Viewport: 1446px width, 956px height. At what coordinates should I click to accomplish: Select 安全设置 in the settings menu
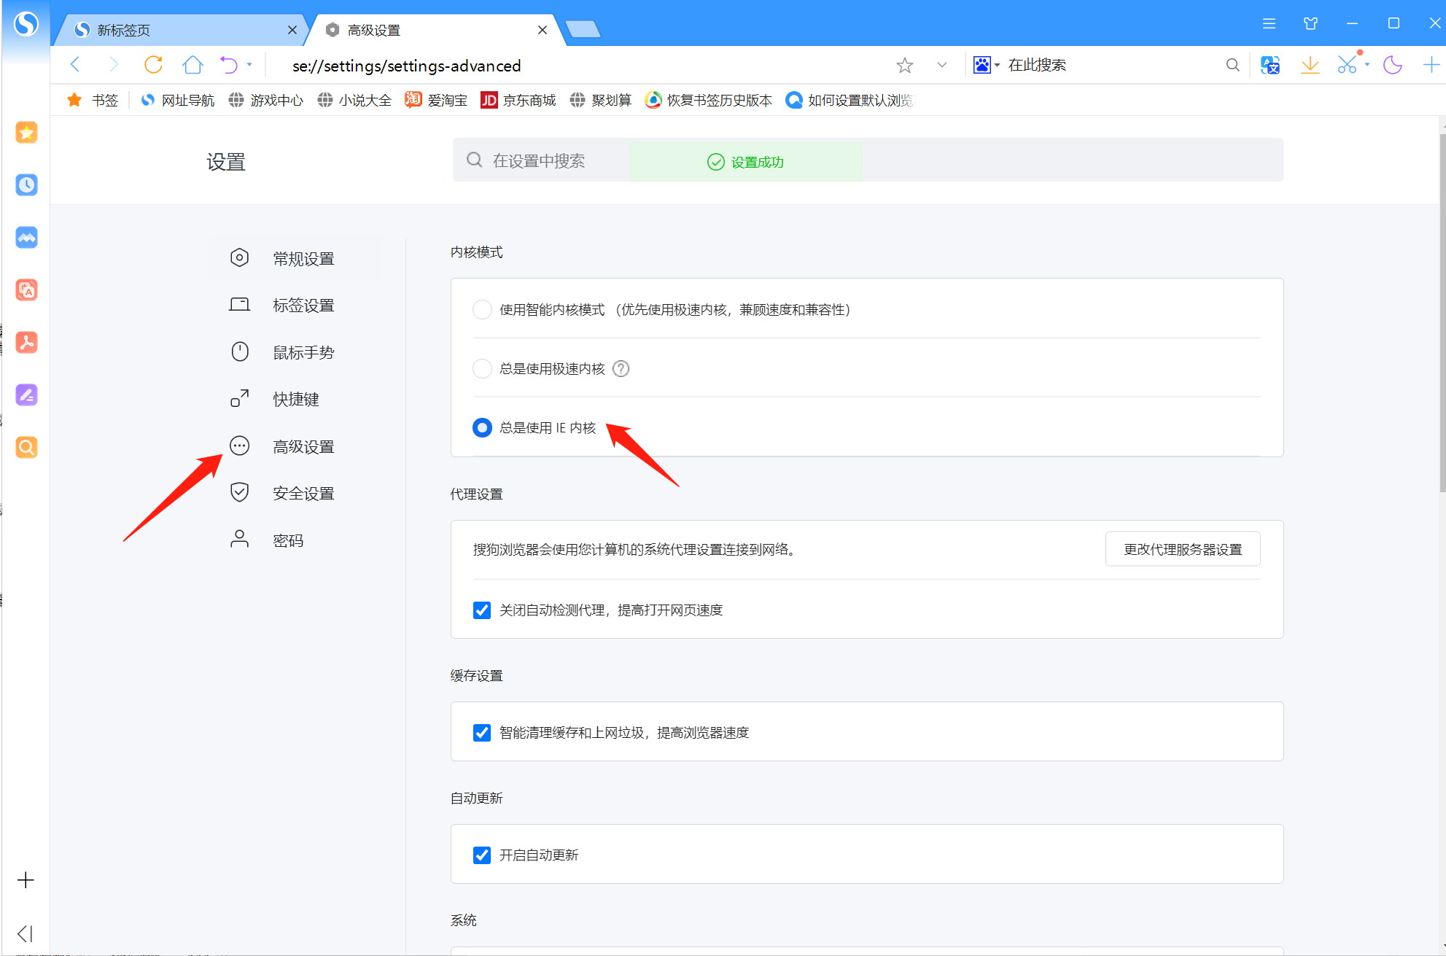[303, 492]
